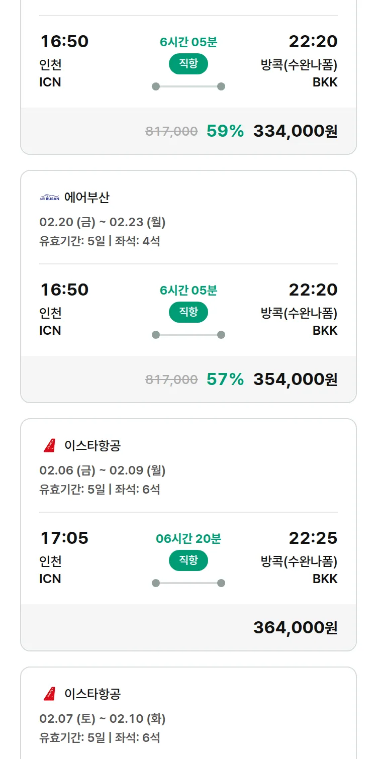
Task: Click the Air Busan airline logo
Action: click(x=49, y=198)
